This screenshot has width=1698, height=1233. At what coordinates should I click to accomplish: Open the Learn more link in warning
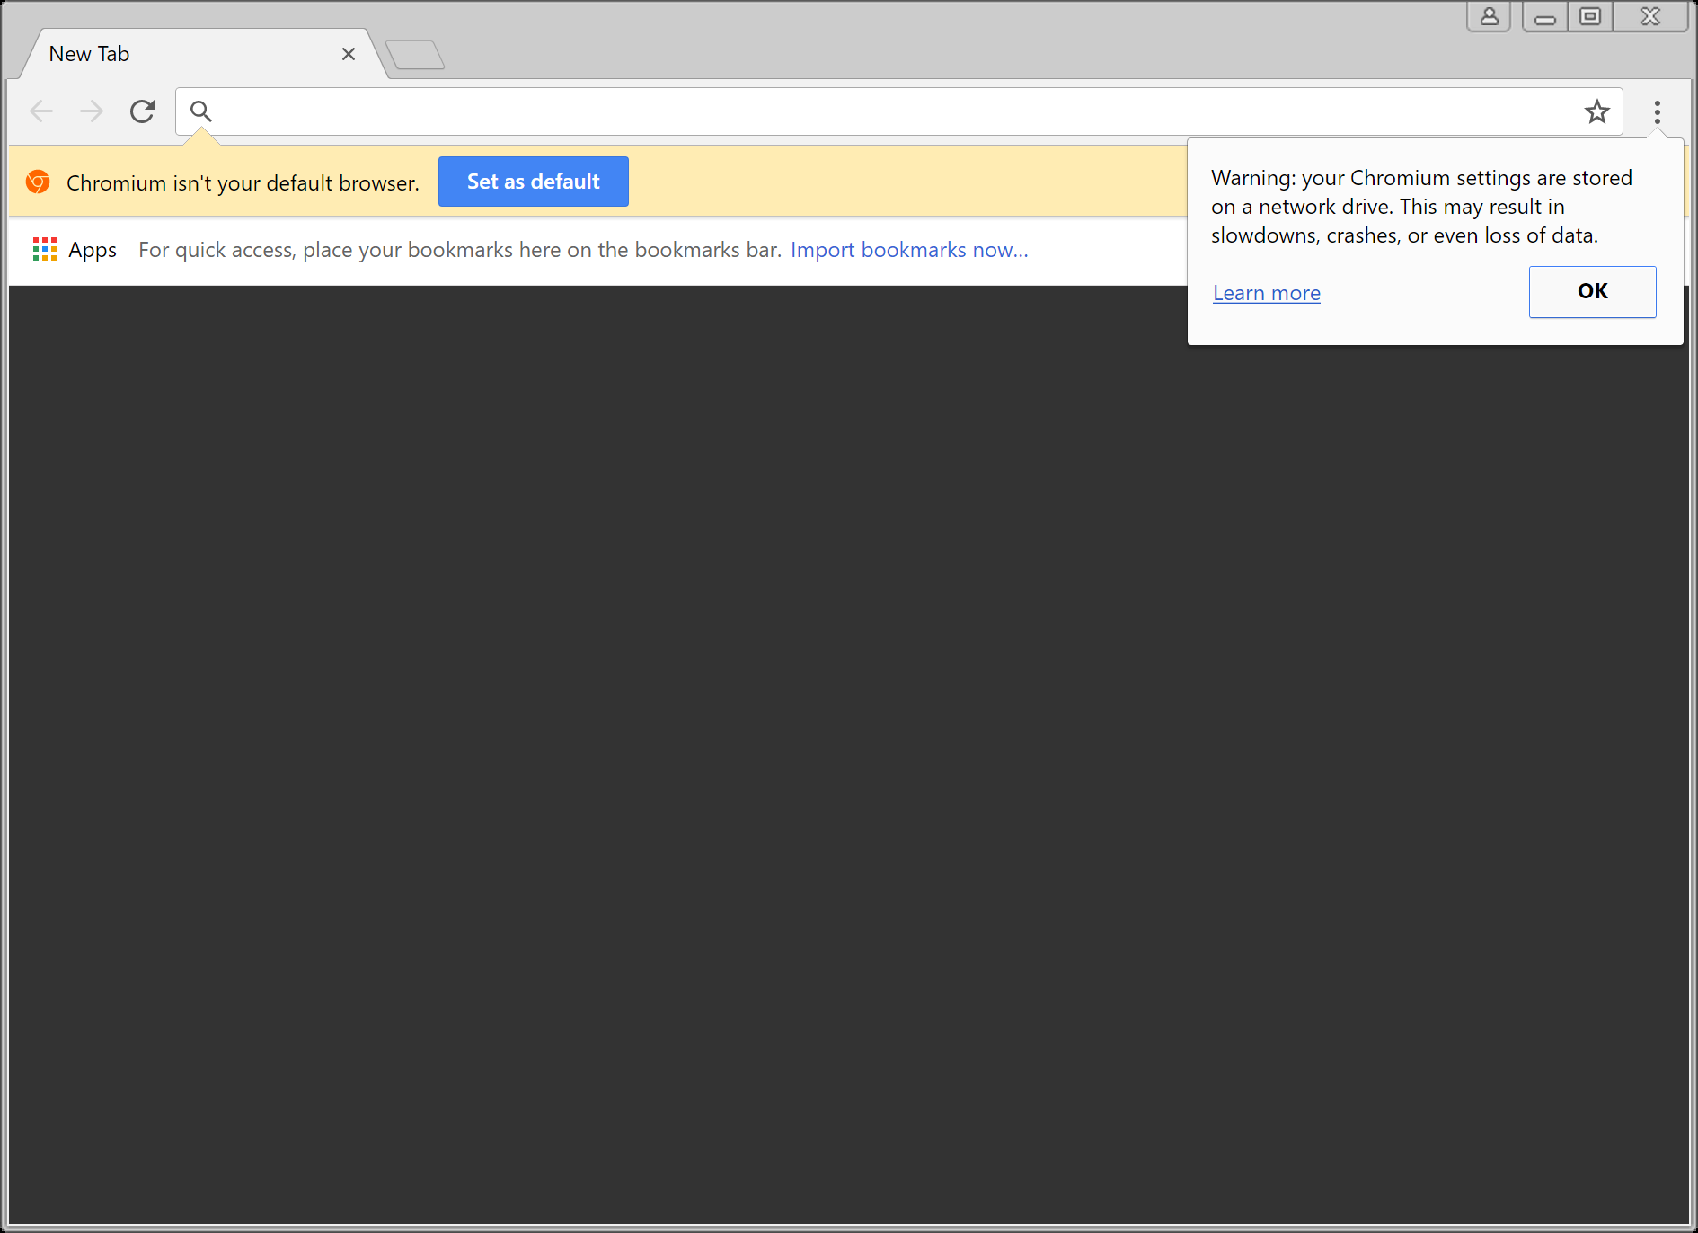click(1267, 293)
